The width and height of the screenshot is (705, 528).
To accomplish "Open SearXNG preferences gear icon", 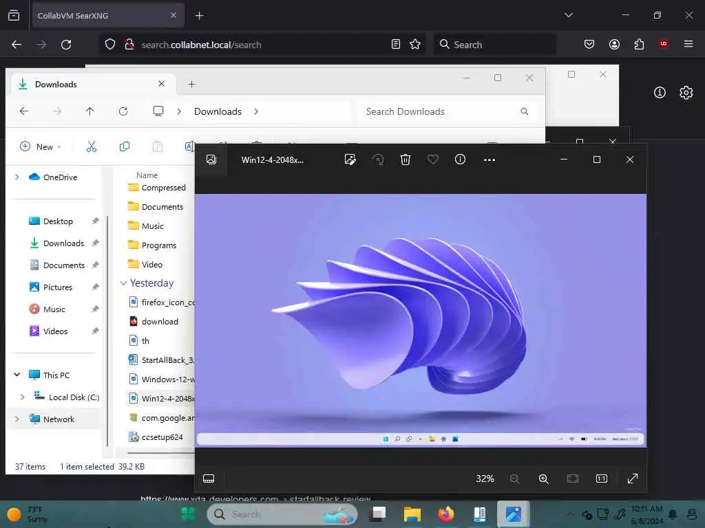I will 686,93.
